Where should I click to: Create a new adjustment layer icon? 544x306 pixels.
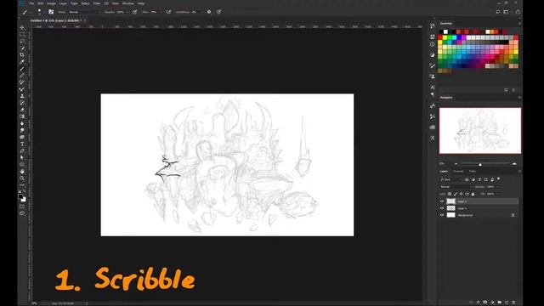click(492, 303)
